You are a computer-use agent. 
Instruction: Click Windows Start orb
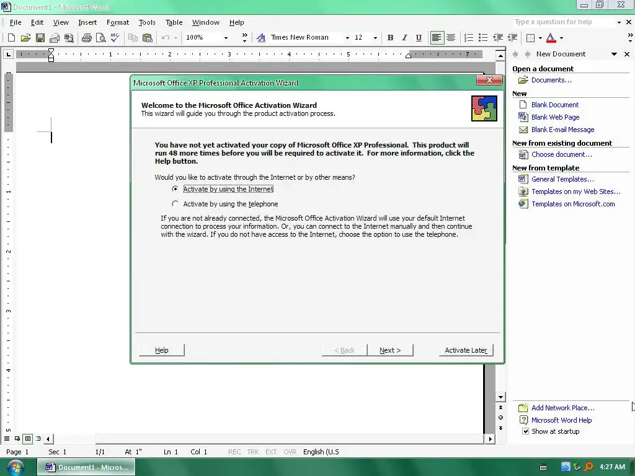point(16,467)
